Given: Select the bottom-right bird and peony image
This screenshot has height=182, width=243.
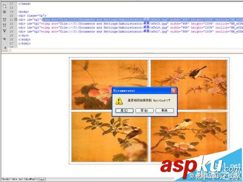Looking at the screenshot, I should click(189, 137).
